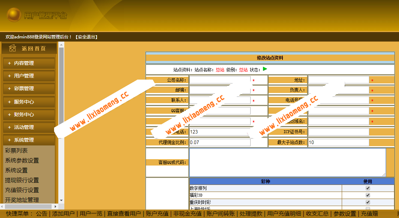Click the sidebar scroll up arrow
The image size is (399, 218).
(x=61, y=45)
